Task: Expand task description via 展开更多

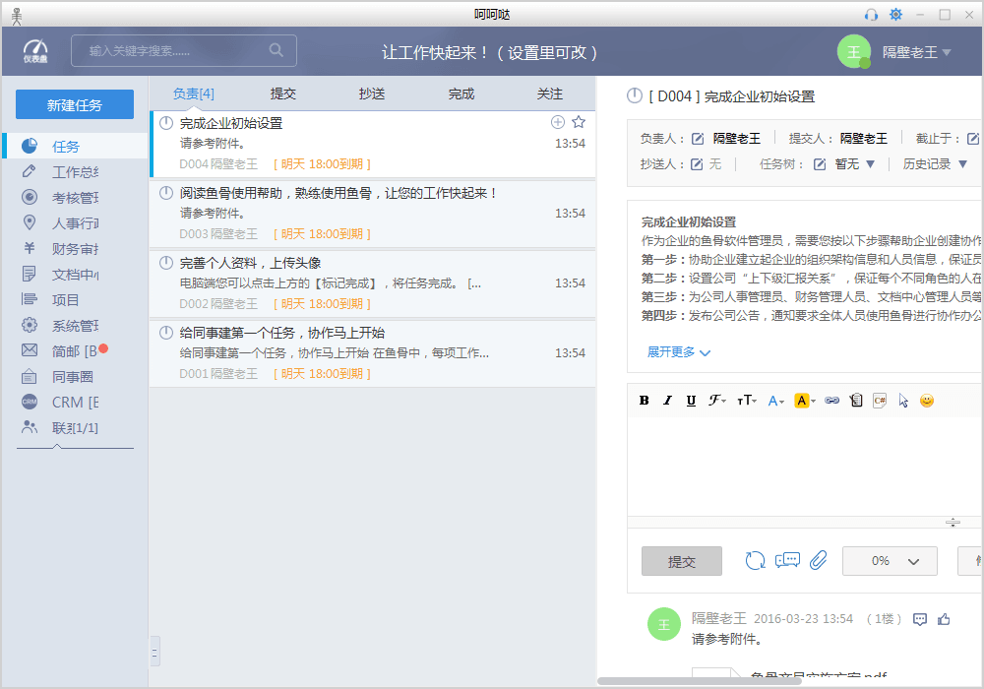Action: click(x=678, y=352)
